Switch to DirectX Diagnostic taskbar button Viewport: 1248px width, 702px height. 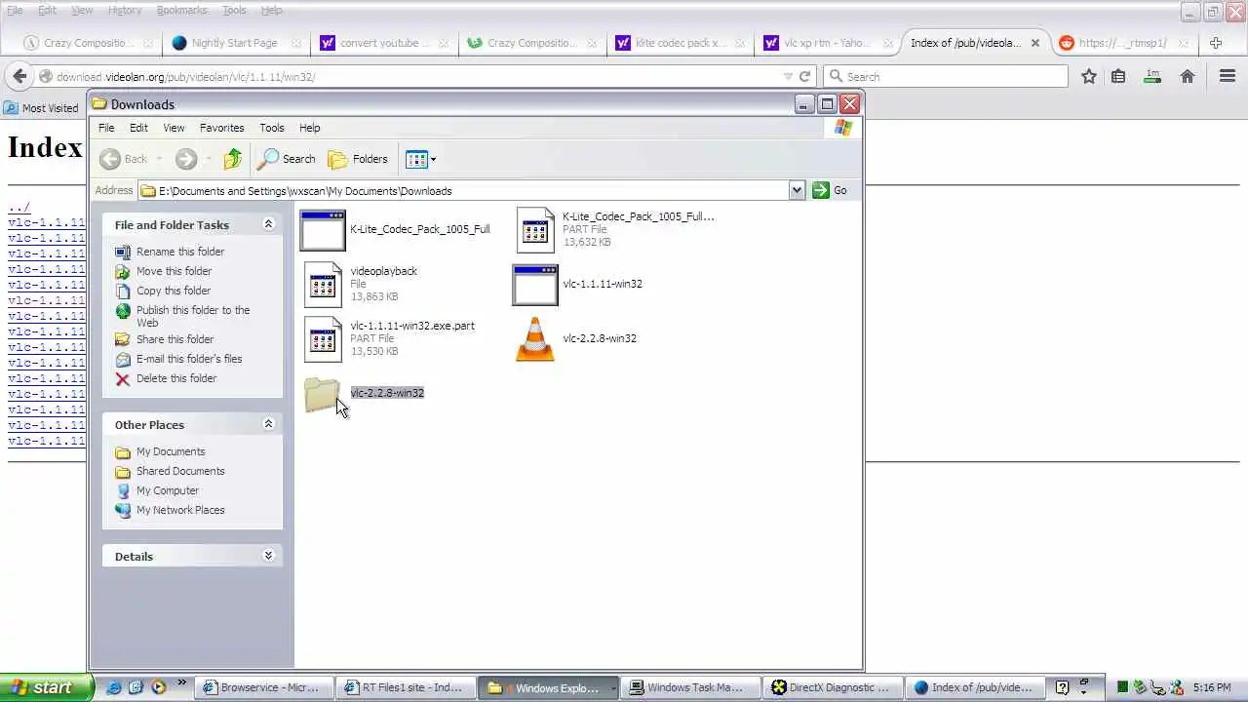[x=834, y=687]
